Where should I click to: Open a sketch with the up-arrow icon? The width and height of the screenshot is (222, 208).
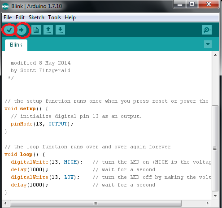coord(48,30)
